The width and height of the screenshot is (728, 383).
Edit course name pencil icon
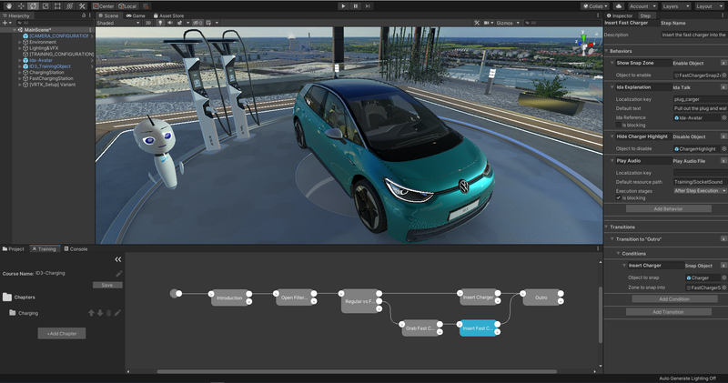point(119,274)
